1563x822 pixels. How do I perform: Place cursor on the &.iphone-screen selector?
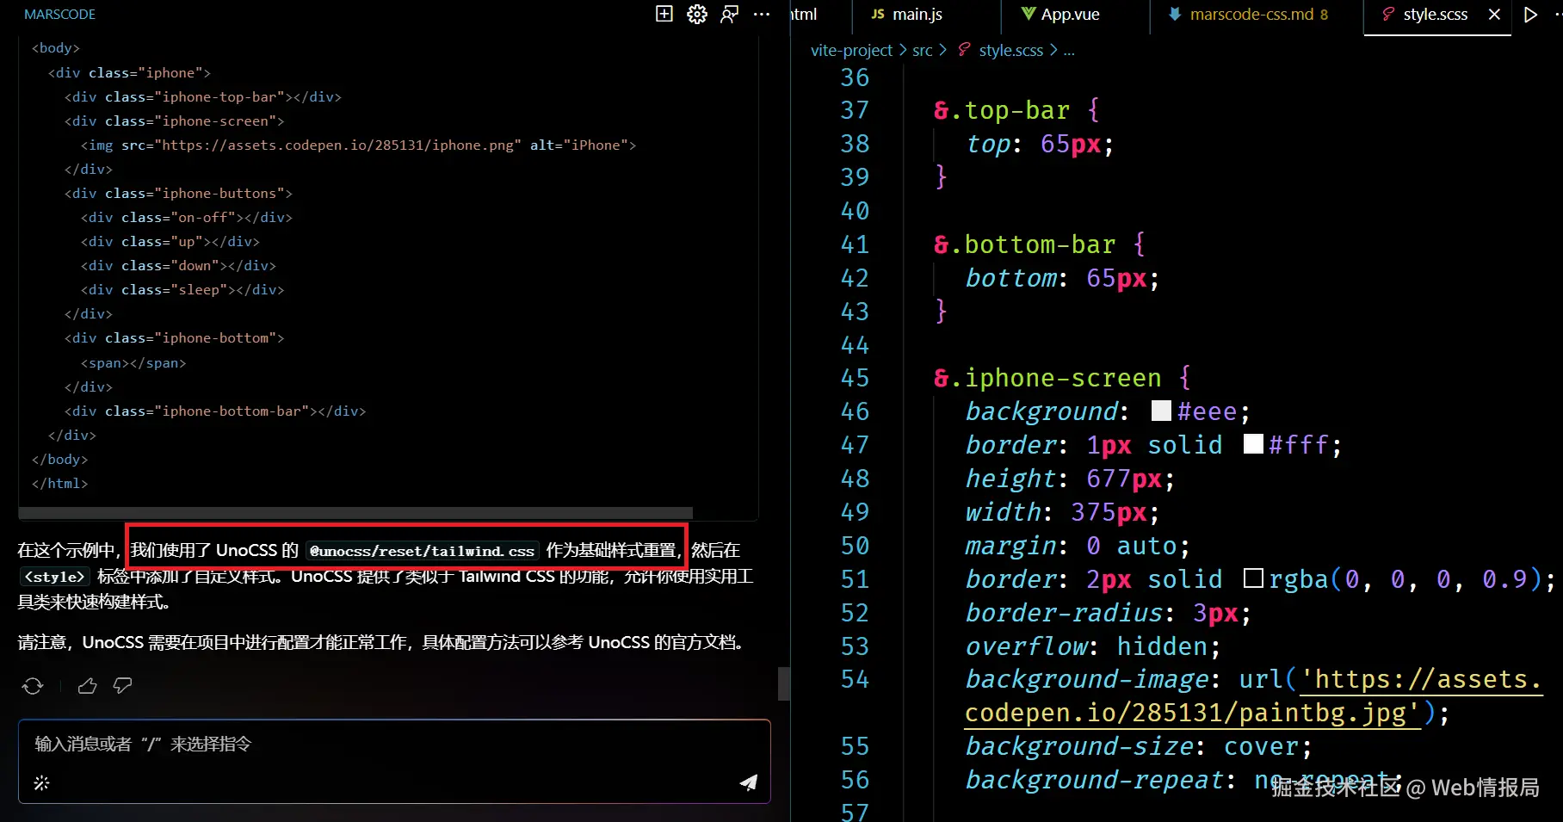click(1047, 378)
